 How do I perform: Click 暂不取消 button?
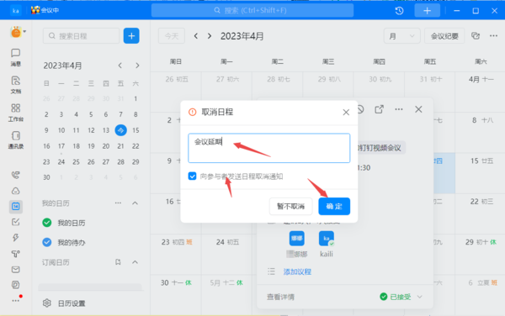pos(290,206)
